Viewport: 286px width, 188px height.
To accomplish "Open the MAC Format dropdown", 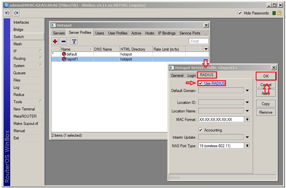I will tap(247, 120).
